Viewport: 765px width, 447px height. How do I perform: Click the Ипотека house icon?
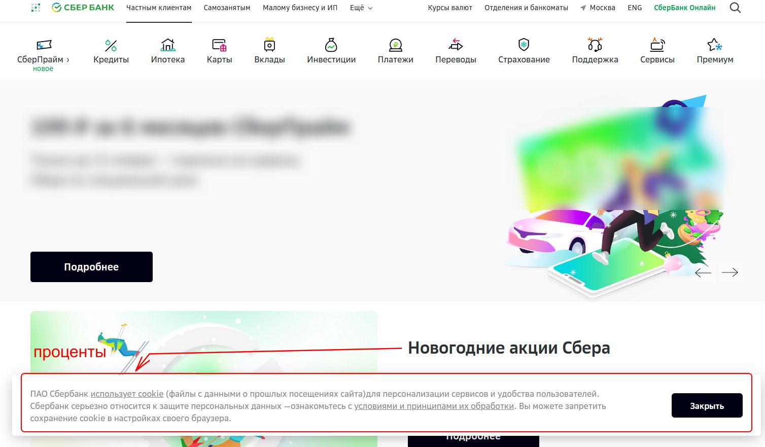(168, 45)
